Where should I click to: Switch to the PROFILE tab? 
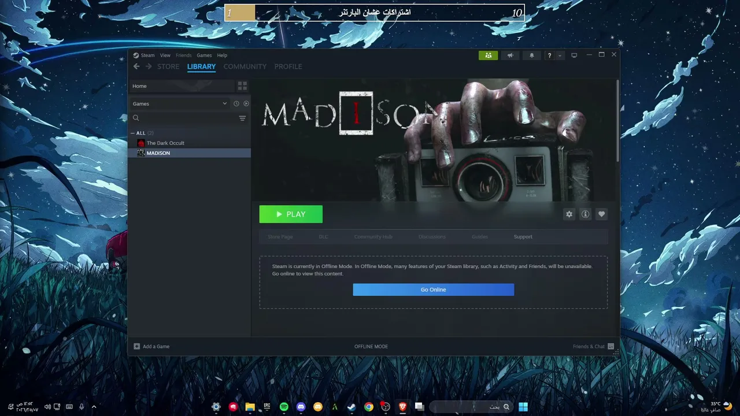pyautogui.click(x=288, y=66)
